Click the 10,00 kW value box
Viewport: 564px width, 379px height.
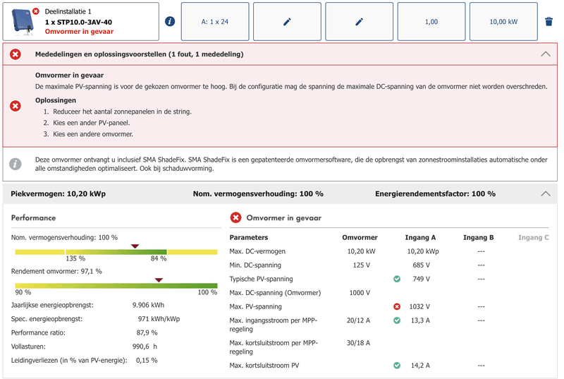tap(503, 22)
